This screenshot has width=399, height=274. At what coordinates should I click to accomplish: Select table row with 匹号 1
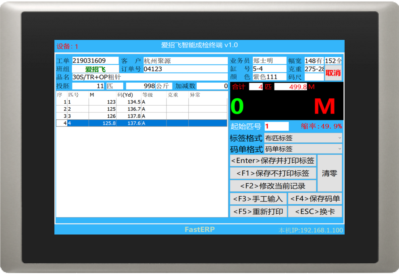coord(141,102)
